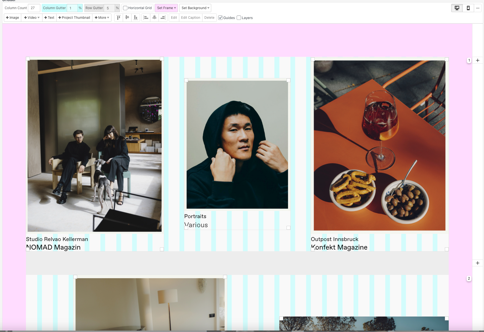Align elements to vertical middle

127,18
